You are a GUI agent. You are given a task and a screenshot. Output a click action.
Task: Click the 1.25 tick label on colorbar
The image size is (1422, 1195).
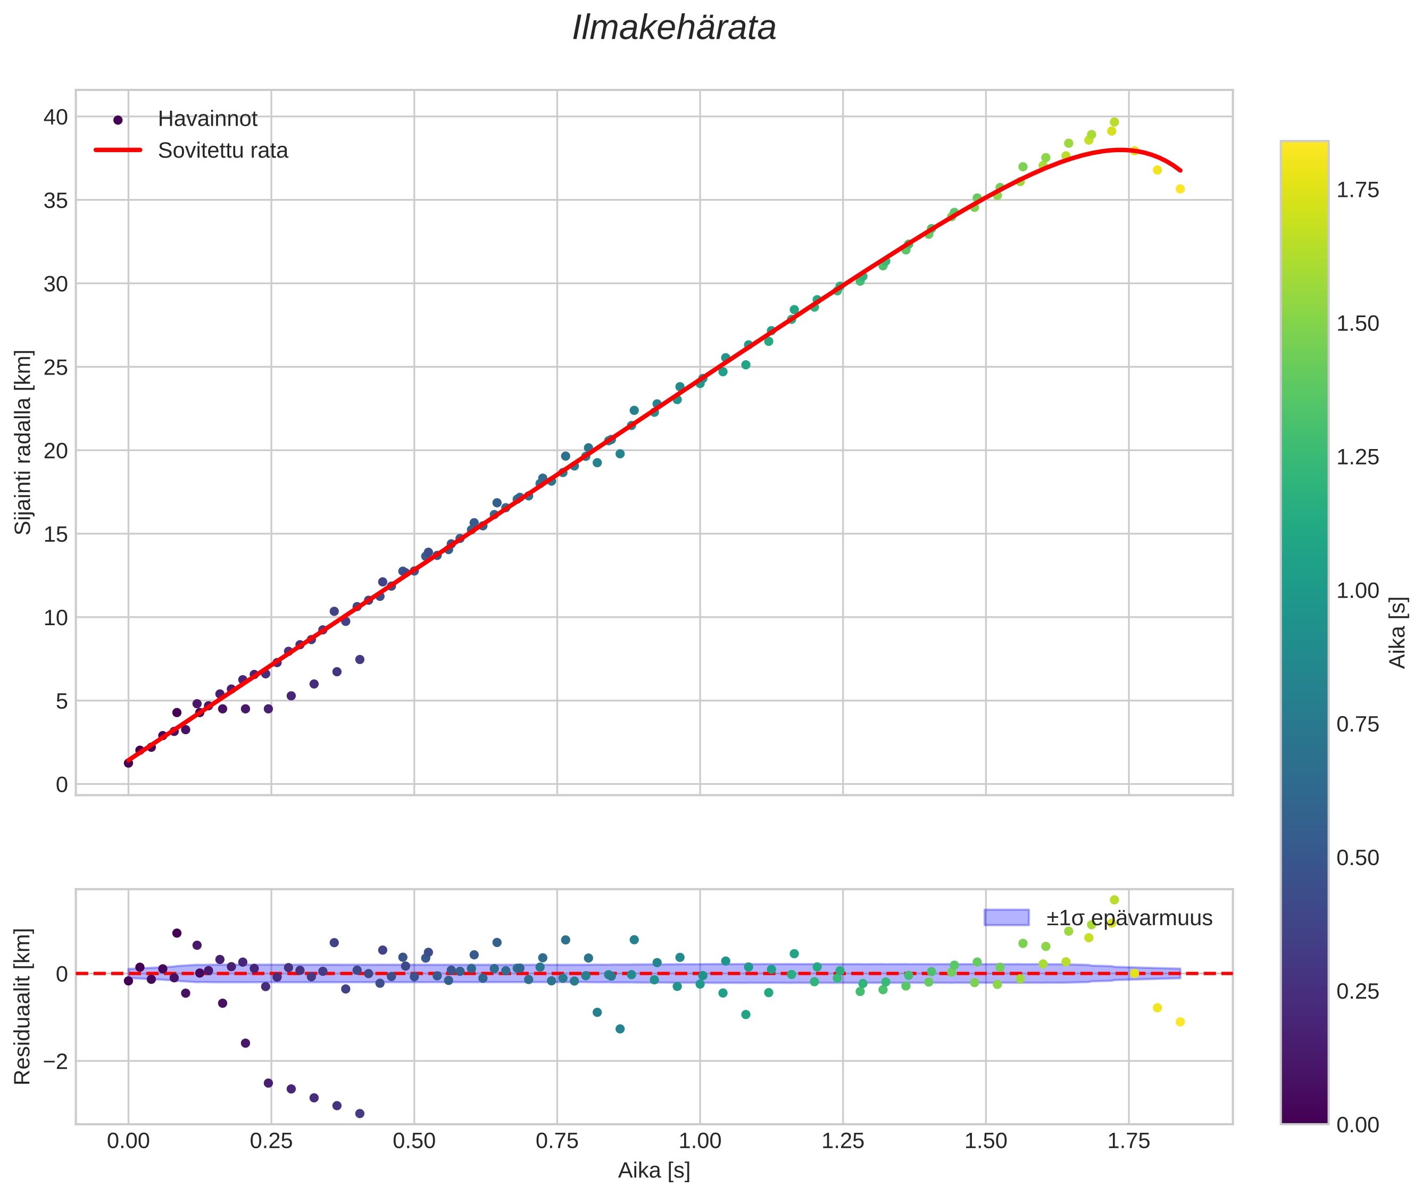pyautogui.click(x=1357, y=457)
